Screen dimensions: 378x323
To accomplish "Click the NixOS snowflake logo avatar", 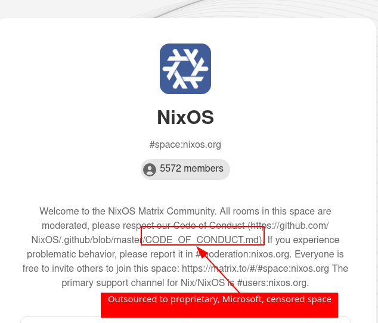I will pos(185,69).
